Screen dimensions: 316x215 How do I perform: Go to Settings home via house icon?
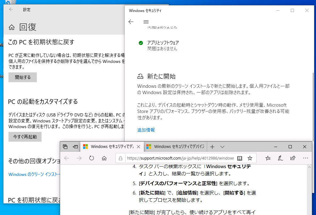12,27
